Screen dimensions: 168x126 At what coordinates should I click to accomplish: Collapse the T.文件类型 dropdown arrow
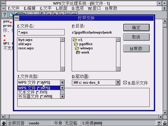pyautogui.click(x=62, y=82)
